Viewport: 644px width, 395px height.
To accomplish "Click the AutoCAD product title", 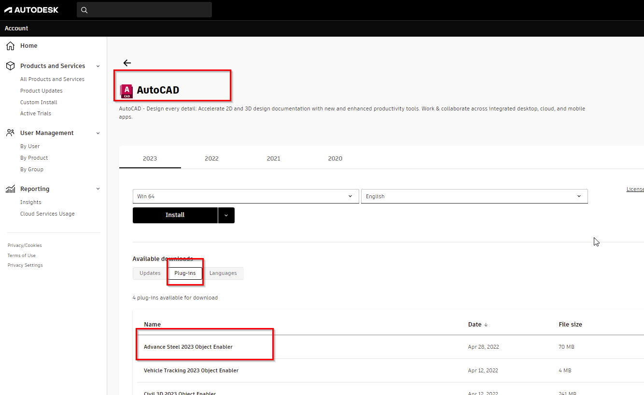I will (x=158, y=90).
